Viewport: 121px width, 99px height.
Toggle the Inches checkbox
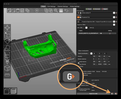pos(79,67)
